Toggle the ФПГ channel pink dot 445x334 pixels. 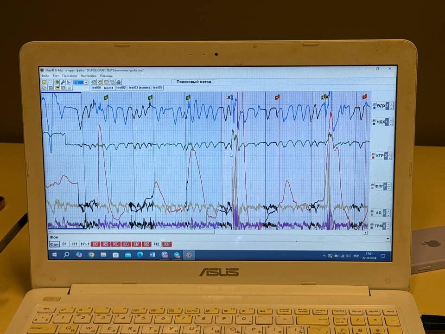coord(374,189)
